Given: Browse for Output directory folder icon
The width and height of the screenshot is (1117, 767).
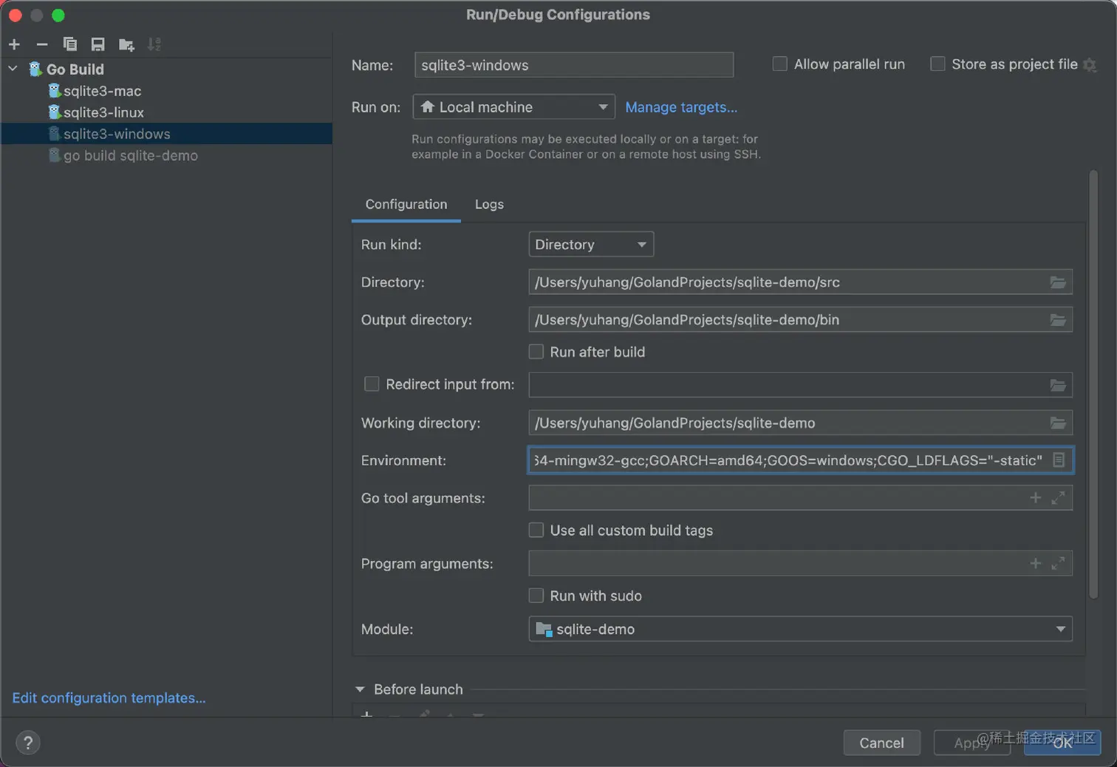Looking at the screenshot, I should (1058, 320).
